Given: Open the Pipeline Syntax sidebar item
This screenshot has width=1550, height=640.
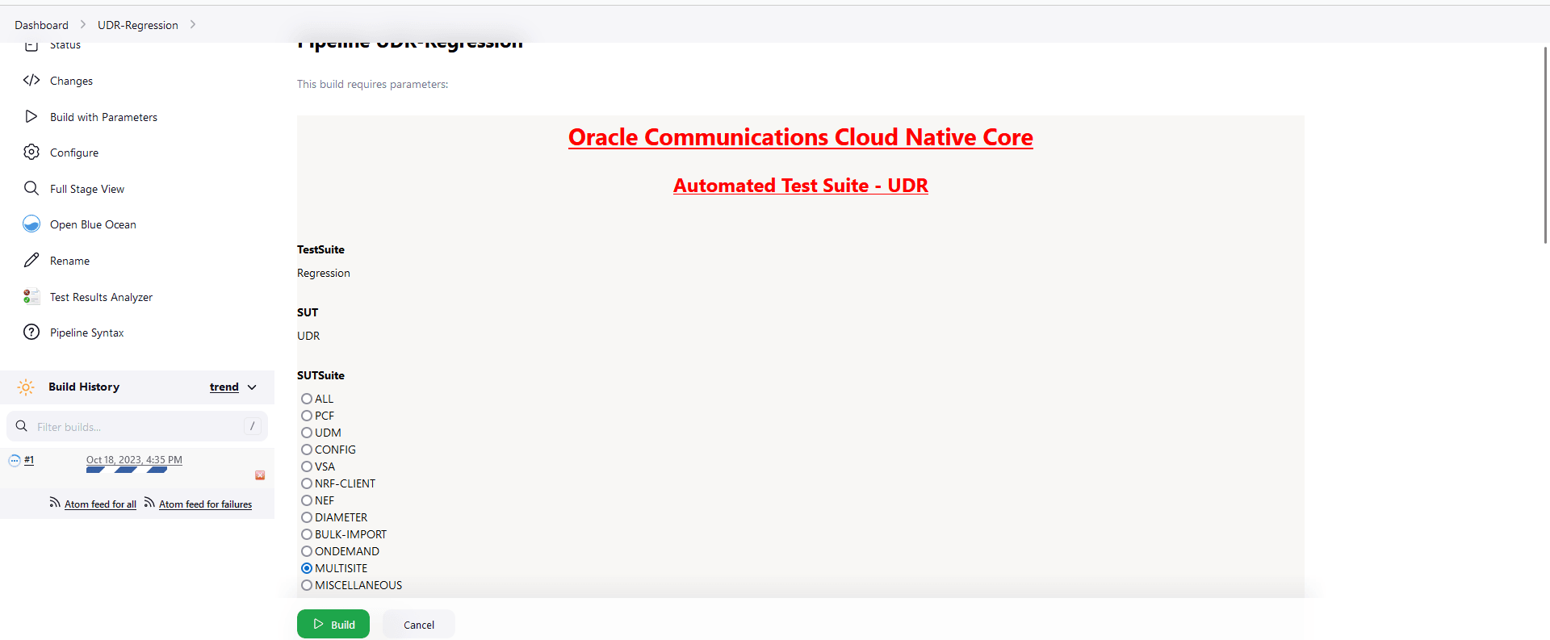Looking at the screenshot, I should click(86, 333).
